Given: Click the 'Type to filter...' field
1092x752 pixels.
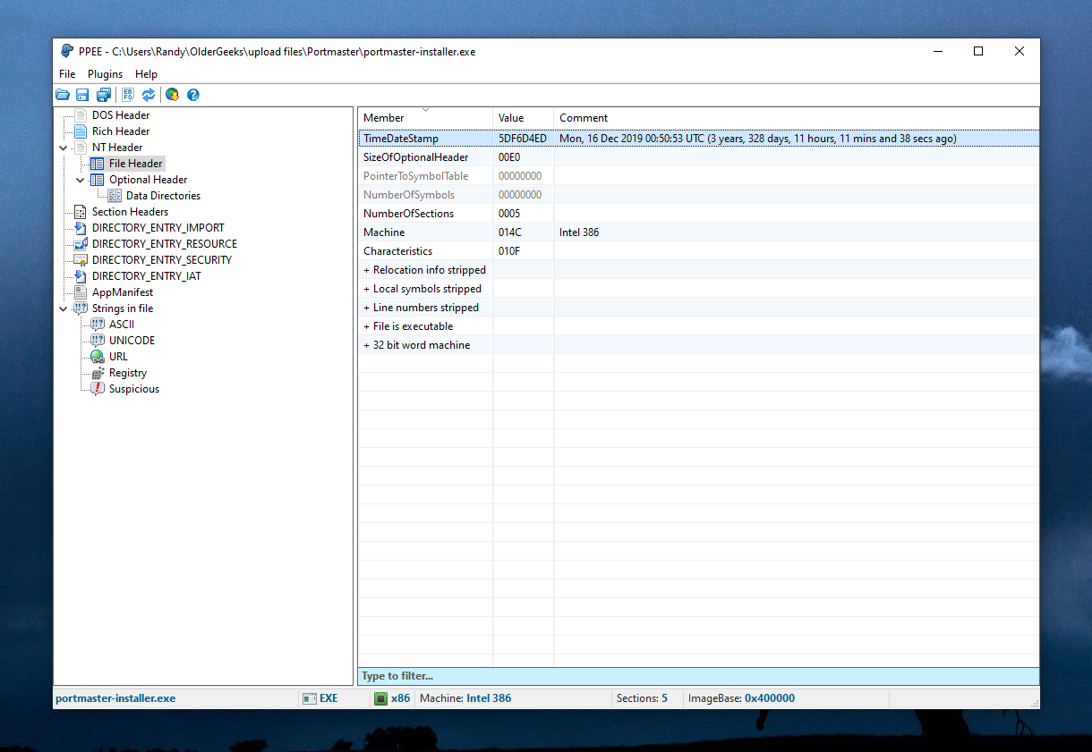Looking at the screenshot, I should (698, 676).
